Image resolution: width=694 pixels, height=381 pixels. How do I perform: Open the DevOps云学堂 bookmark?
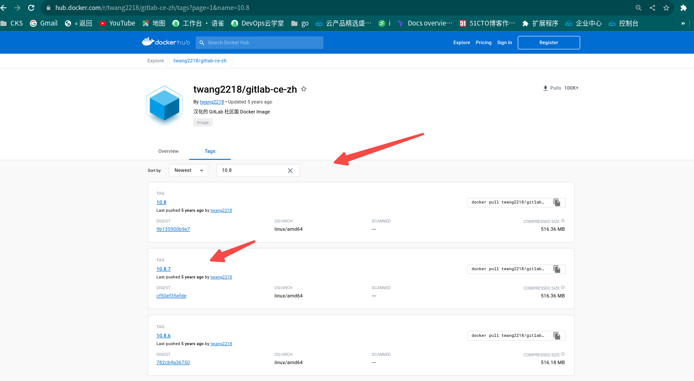(258, 23)
